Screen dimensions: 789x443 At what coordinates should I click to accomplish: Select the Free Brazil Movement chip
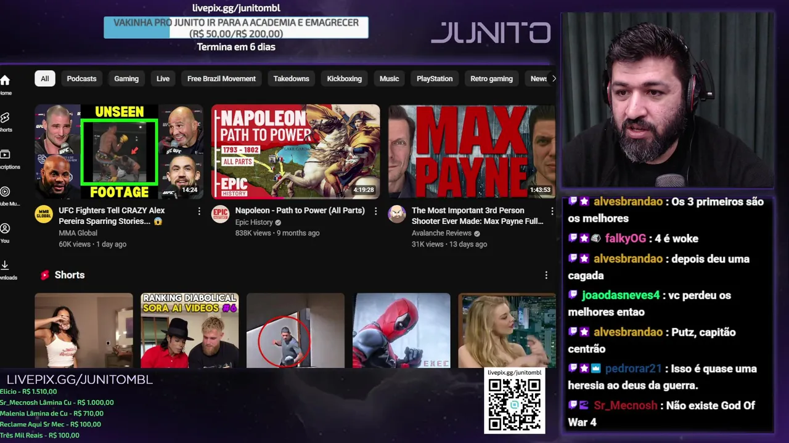point(221,79)
